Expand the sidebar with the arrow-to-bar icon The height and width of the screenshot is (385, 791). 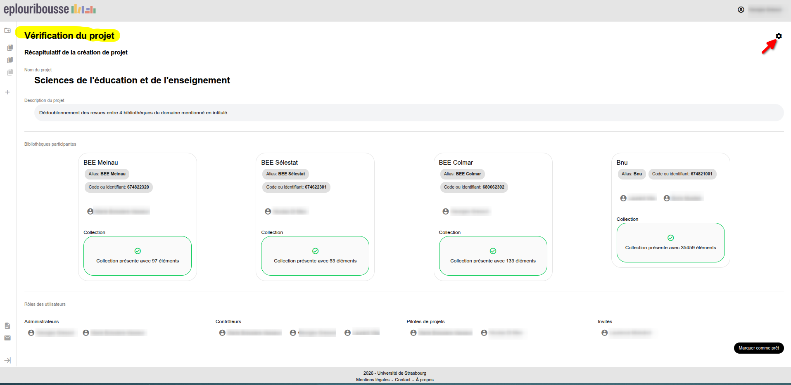[7, 360]
